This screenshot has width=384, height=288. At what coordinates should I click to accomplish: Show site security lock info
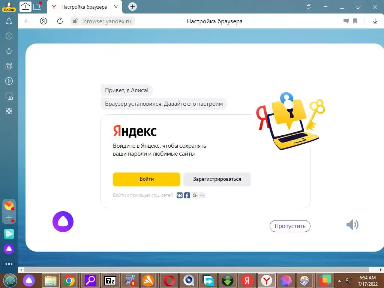(x=75, y=21)
